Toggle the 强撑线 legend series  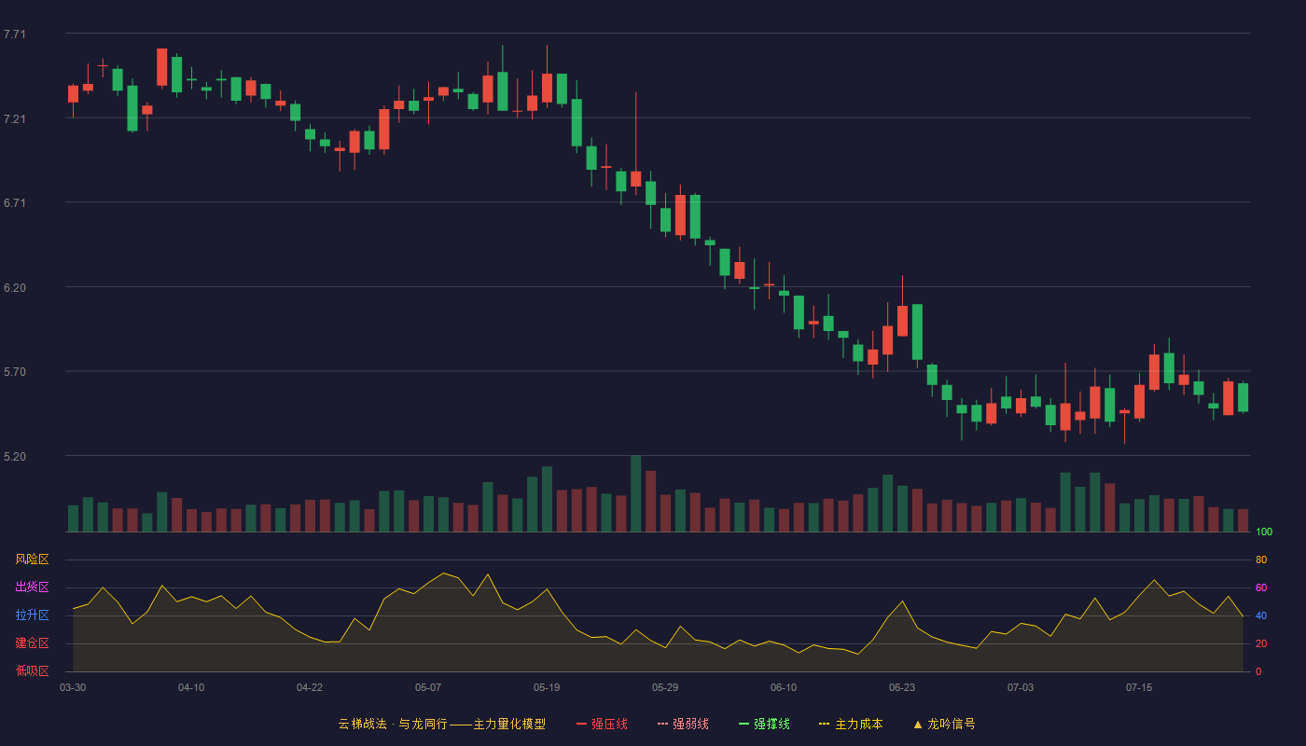click(764, 724)
